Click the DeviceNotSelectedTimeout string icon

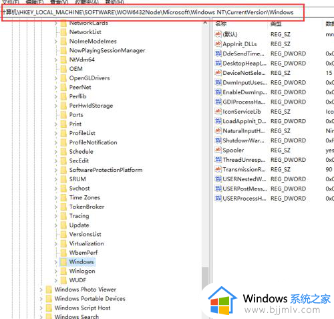(218, 73)
